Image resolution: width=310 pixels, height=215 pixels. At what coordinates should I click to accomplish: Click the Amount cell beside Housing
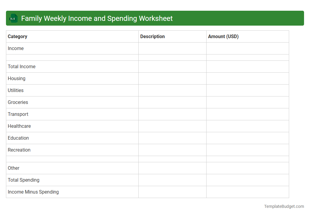pos(248,78)
